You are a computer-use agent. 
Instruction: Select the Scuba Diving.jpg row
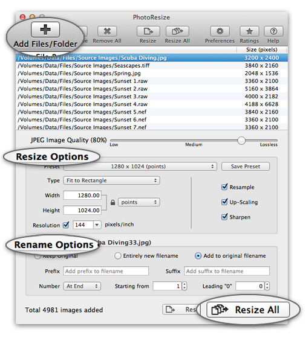(152, 58)
